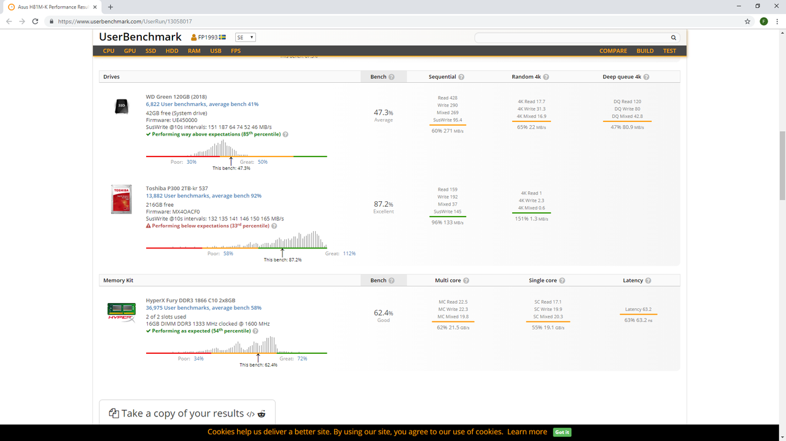Image resolution: width=786 pixels, height=441 pixels.
Task: Click the search magnifier icon
Action: [x=674, y=37]
